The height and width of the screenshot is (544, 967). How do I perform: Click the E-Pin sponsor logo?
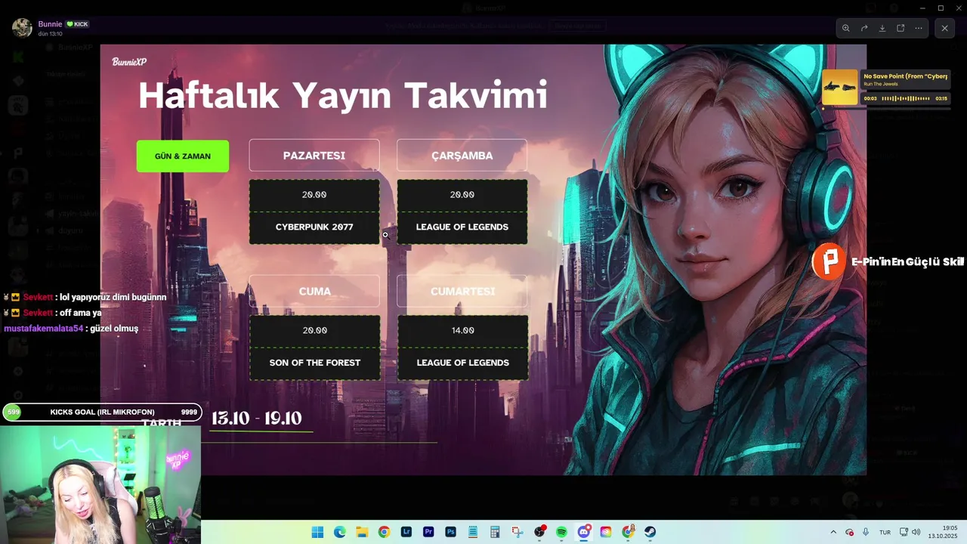(x=829, y=261)
